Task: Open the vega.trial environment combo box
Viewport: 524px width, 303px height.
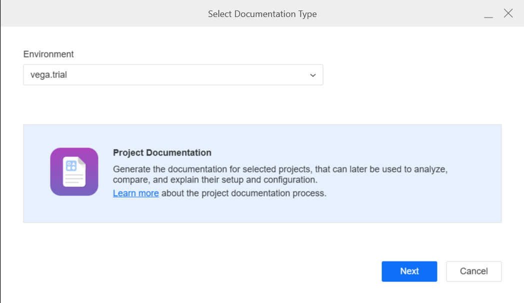Action: click(x=173, y=75)
